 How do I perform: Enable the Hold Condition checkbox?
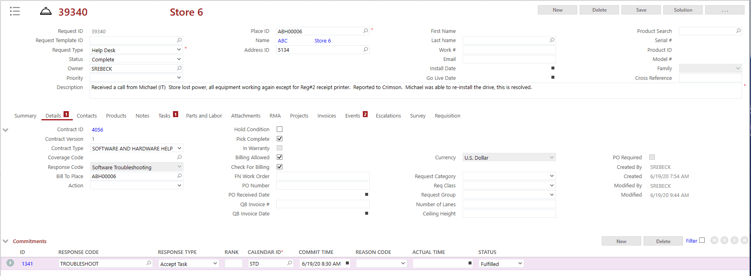tap(280, 129)
